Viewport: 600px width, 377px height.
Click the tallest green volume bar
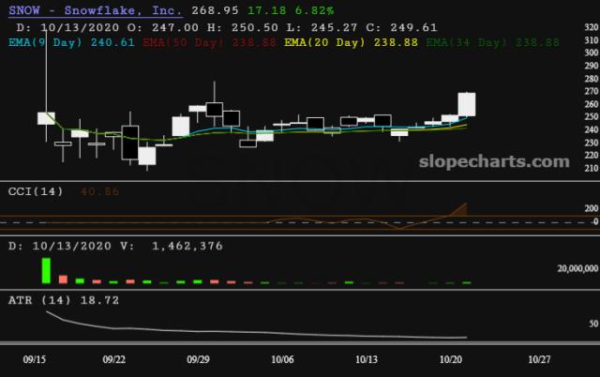(45, 270)
